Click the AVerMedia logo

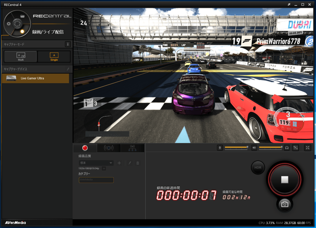(15, 223)
